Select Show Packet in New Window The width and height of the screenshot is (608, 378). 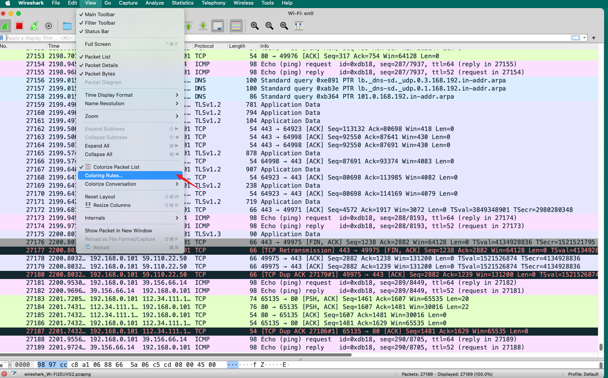tap(130, 230)
